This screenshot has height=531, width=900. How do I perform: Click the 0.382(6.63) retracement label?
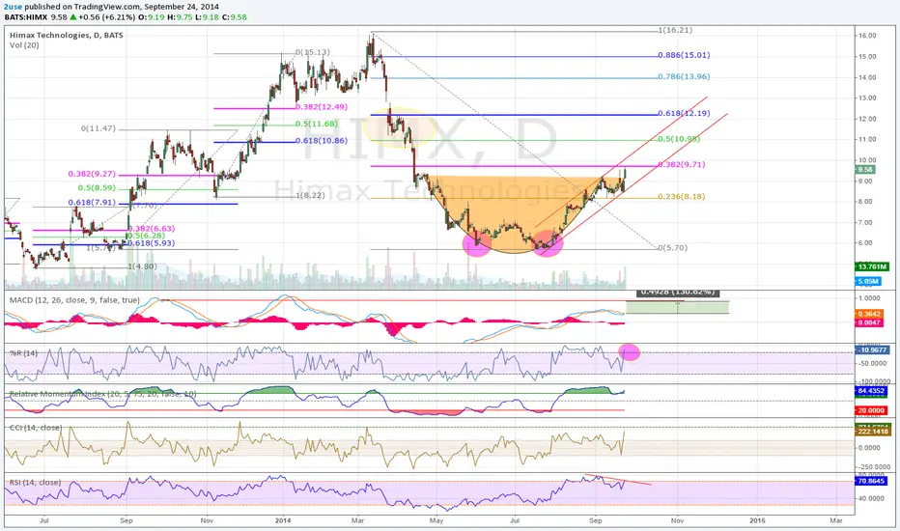pos(151,229)
